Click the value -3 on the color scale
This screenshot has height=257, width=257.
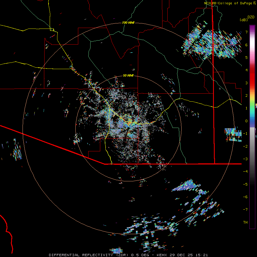pyautogui.click(x=245, y=159)
